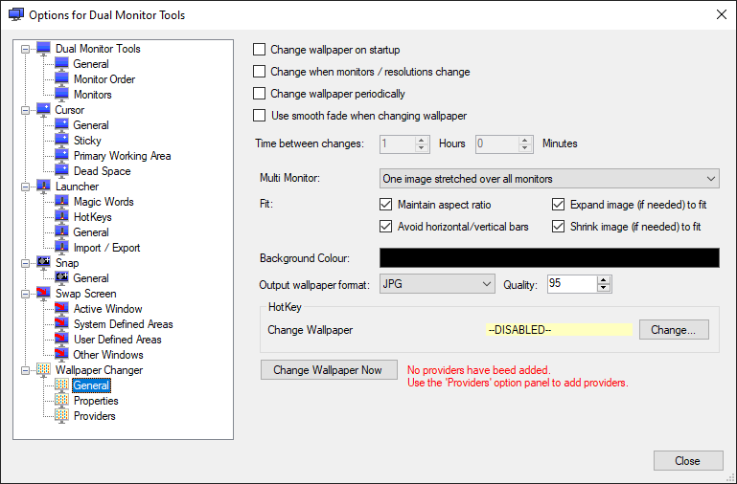Click the icon beside Properties
Screen dimensions: 737x484
61,401
